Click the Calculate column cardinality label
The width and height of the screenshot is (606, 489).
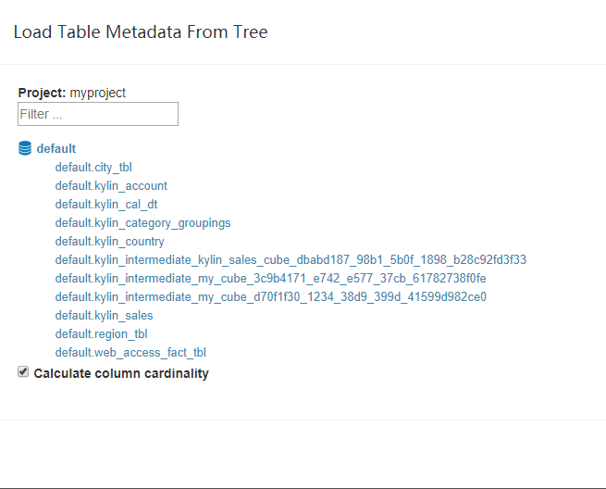click(x=121, y=373)
